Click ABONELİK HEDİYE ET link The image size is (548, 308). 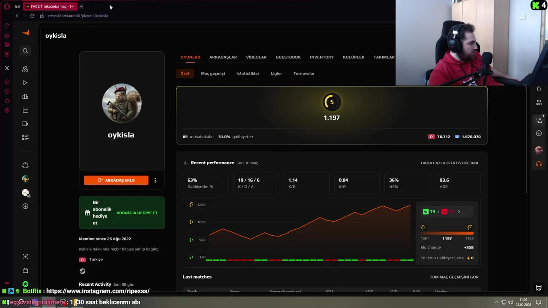click(x=137, y=213)
